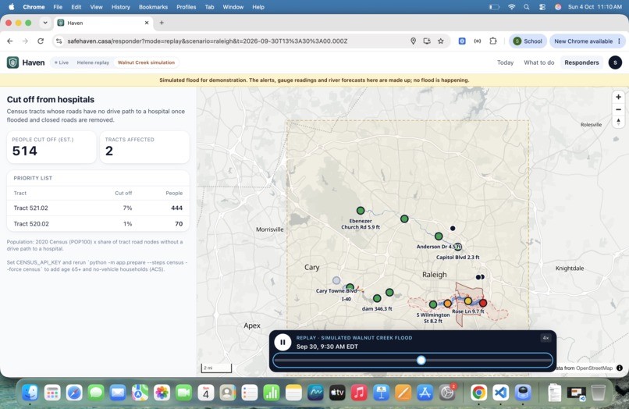View site information icon in address bar

(x=59, y=41)
